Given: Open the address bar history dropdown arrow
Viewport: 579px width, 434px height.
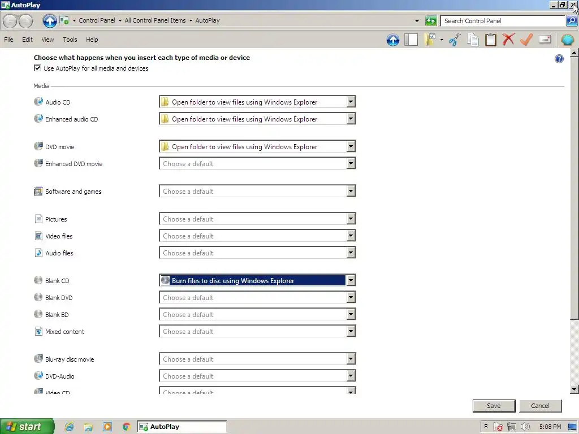Looking at the screenshot, I should [x=417, y=21].
